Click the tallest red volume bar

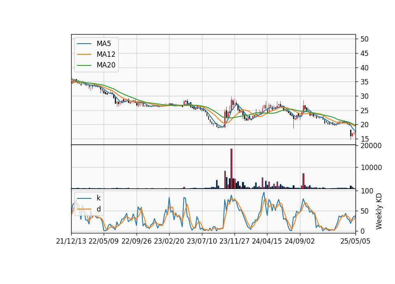pyautogui.click(x=231, y=169)
